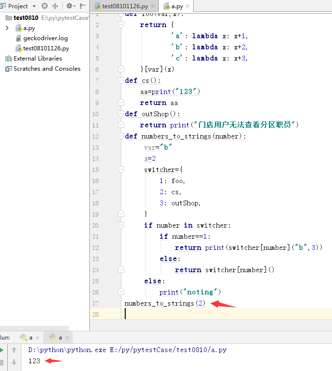This screenshot has height=371, width=332.
Task: Collapse the def cs() fold on line 7
Action: [121, 80]
